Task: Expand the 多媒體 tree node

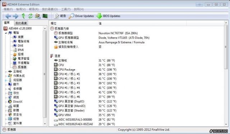Action: (x=6, y=89)
